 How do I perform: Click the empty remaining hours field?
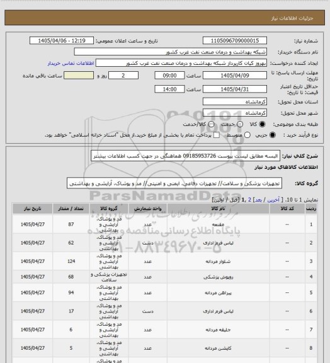point(79,76)
